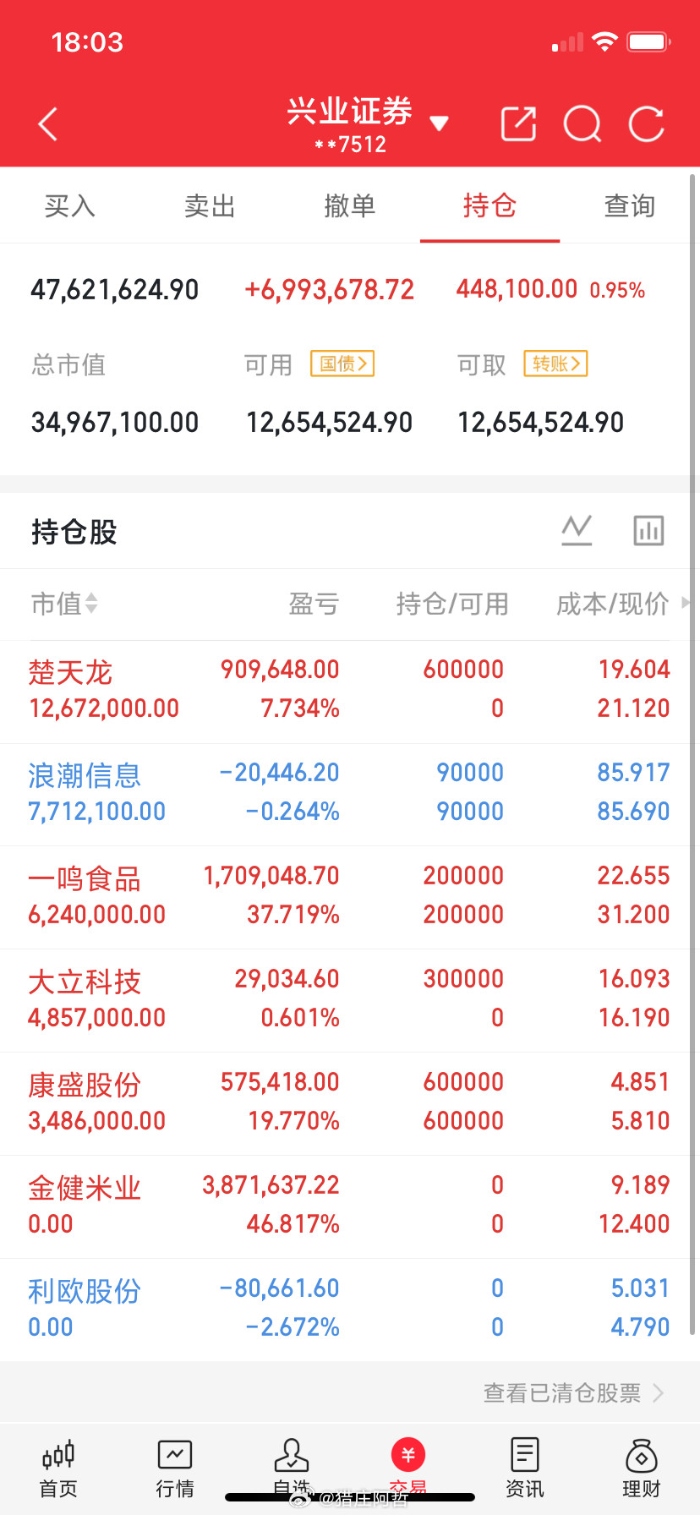
Task: Go to 理财 in the bottom bar
Action: [x=642, y=1469]
